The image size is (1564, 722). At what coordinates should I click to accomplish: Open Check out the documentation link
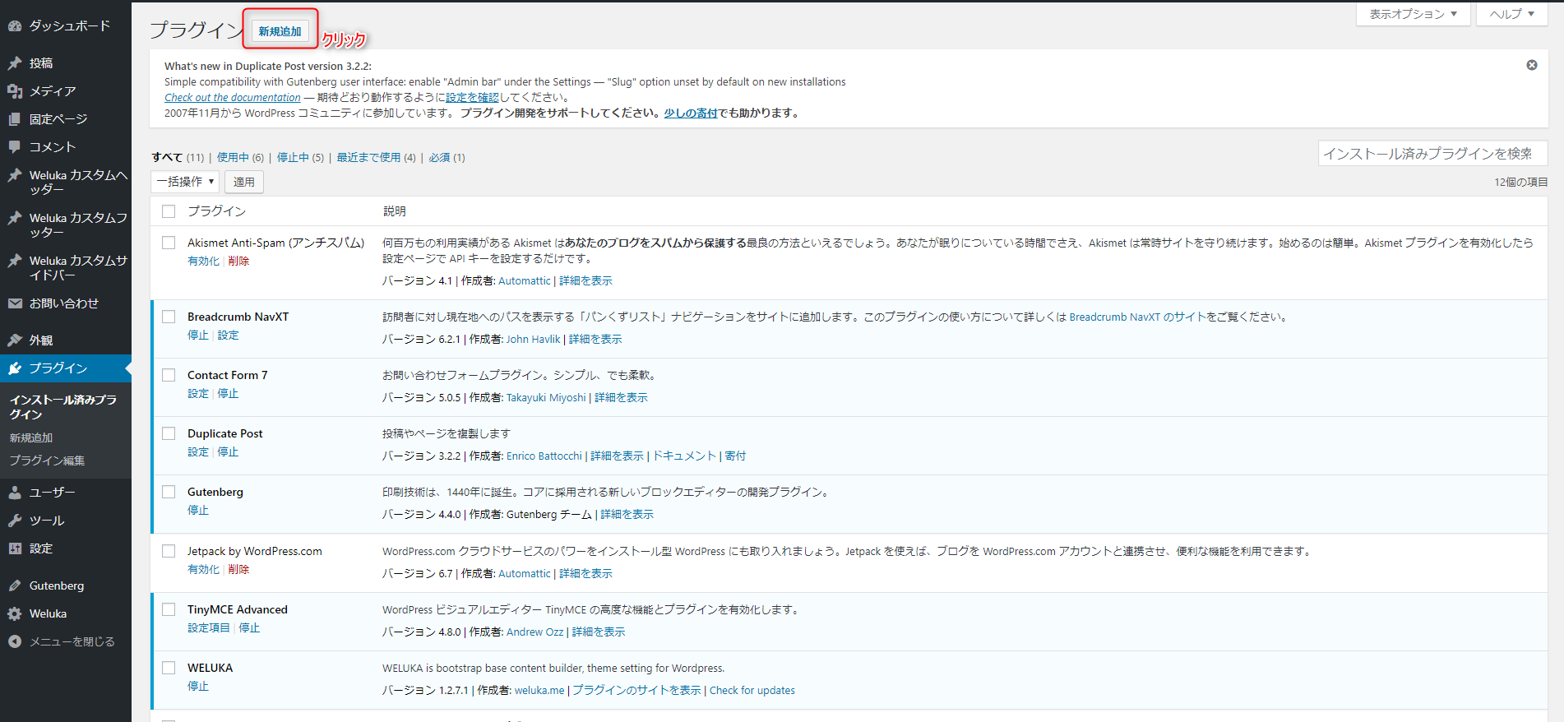click(x=233, y=98)
